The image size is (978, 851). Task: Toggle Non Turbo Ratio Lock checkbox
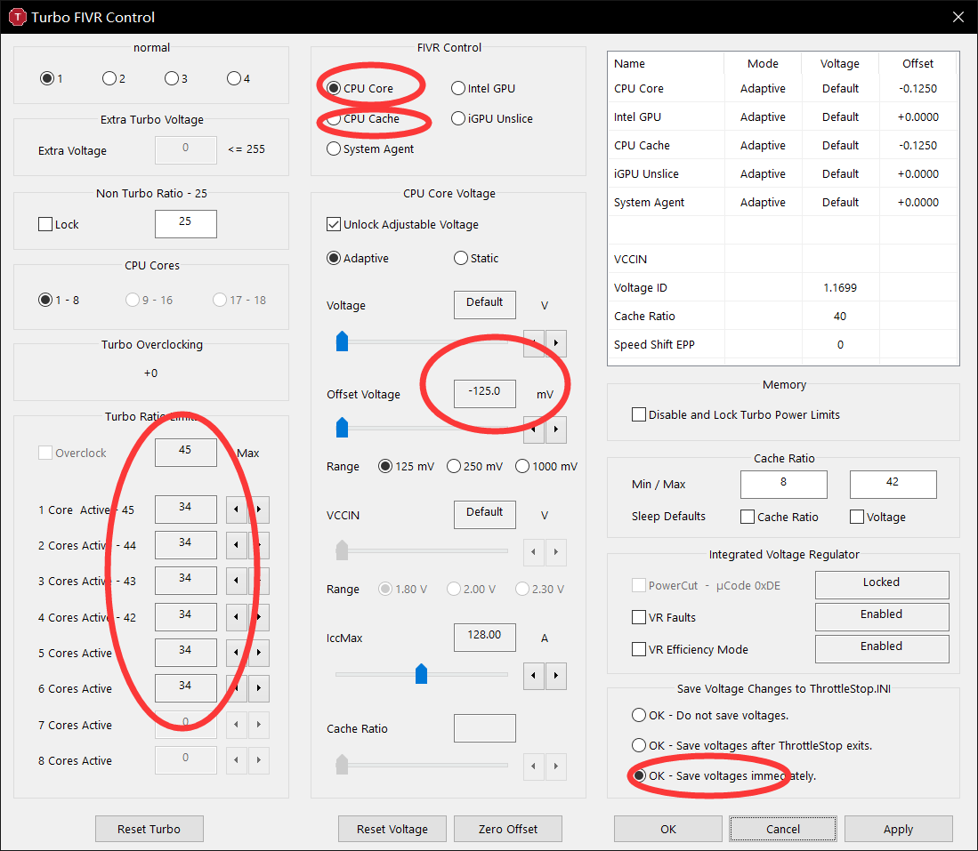coord(59,224)
